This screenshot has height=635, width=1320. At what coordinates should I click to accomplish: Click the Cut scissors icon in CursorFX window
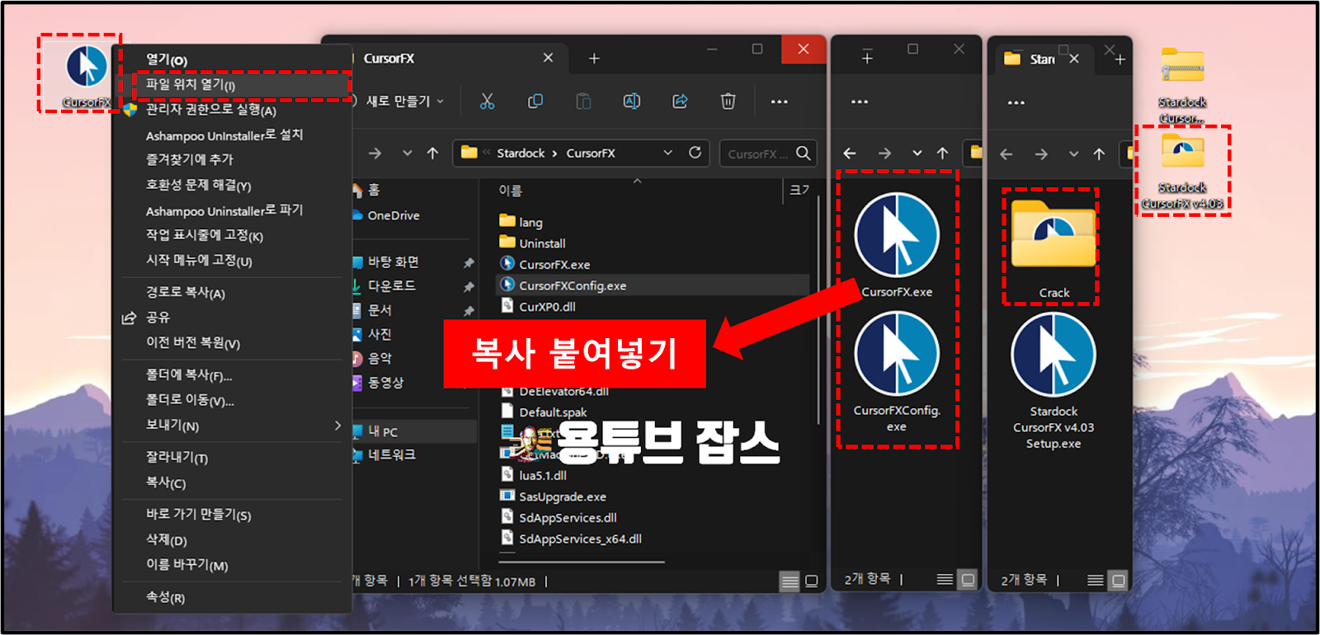487,101
